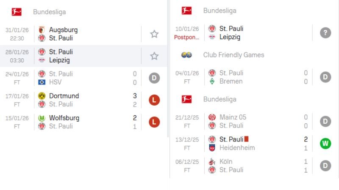The image size is (339, 190).
Task: Click the Club Friendly Games icon
Action: pyautogui.click(x=186, y=55)
